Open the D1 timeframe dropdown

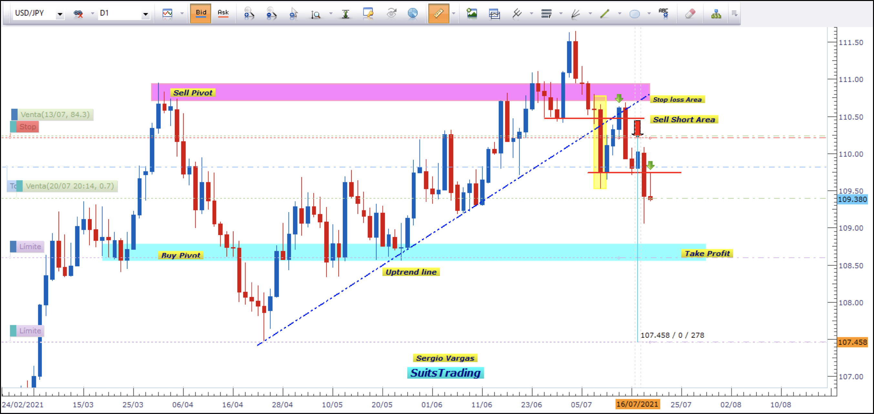tap(145, 14)
